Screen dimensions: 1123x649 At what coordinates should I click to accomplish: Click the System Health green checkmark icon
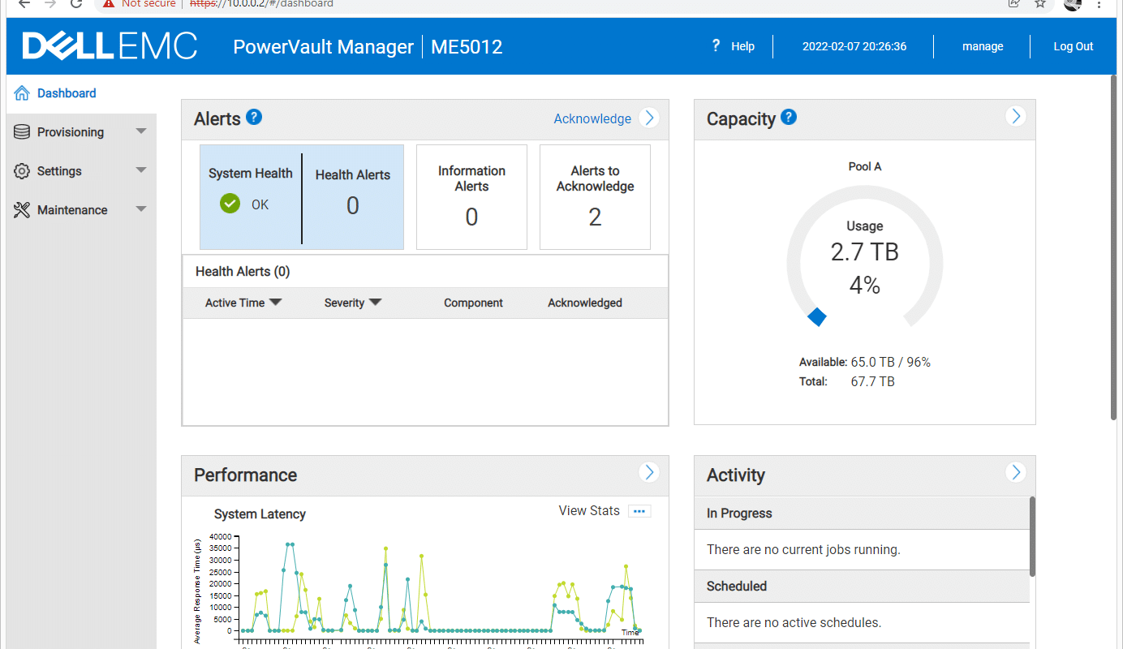pyautogui.click(x=230, y=204)
